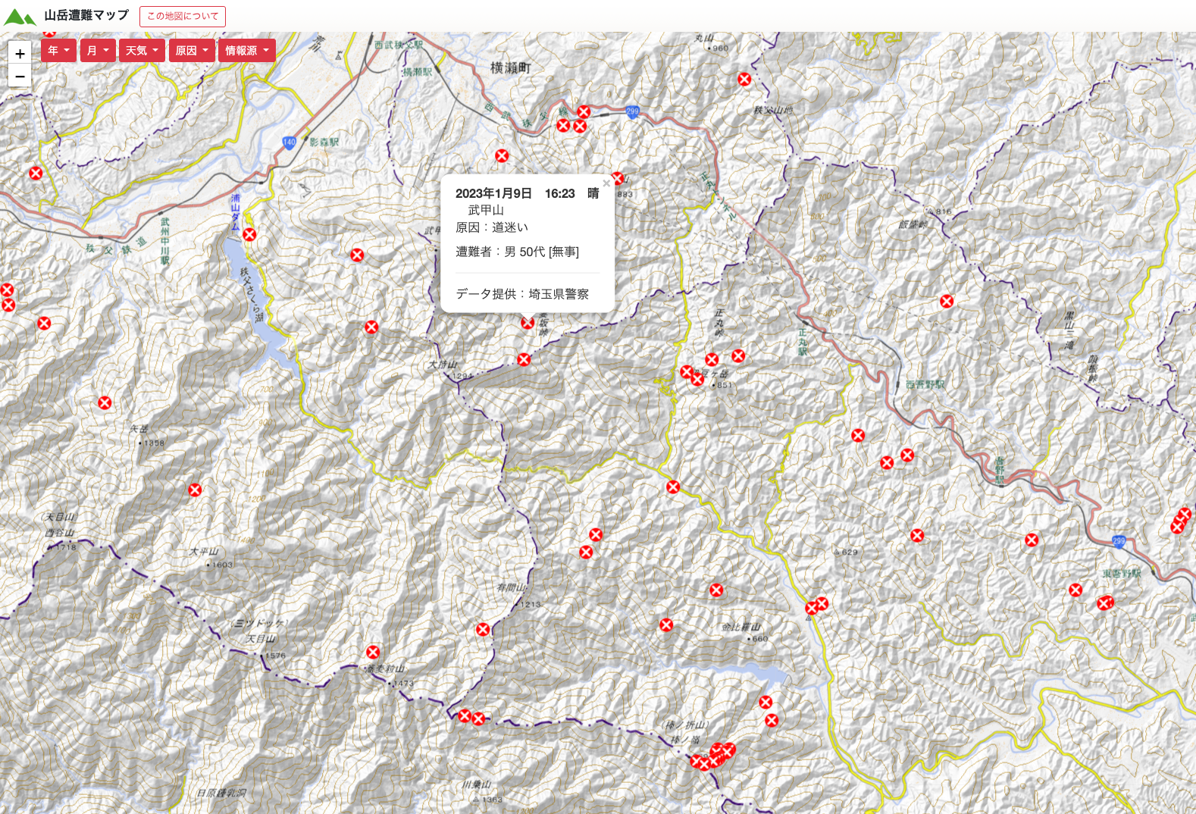Viewport: 1196px width, 814px height.
Task: Click the 遭難者：男 50代 [無事] line
Action: tap(517, 252)
